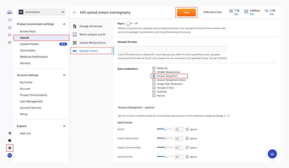This screenshot has width=289, height=168.
Task: Collapse the Account settings section
Action: click(64, 75)
